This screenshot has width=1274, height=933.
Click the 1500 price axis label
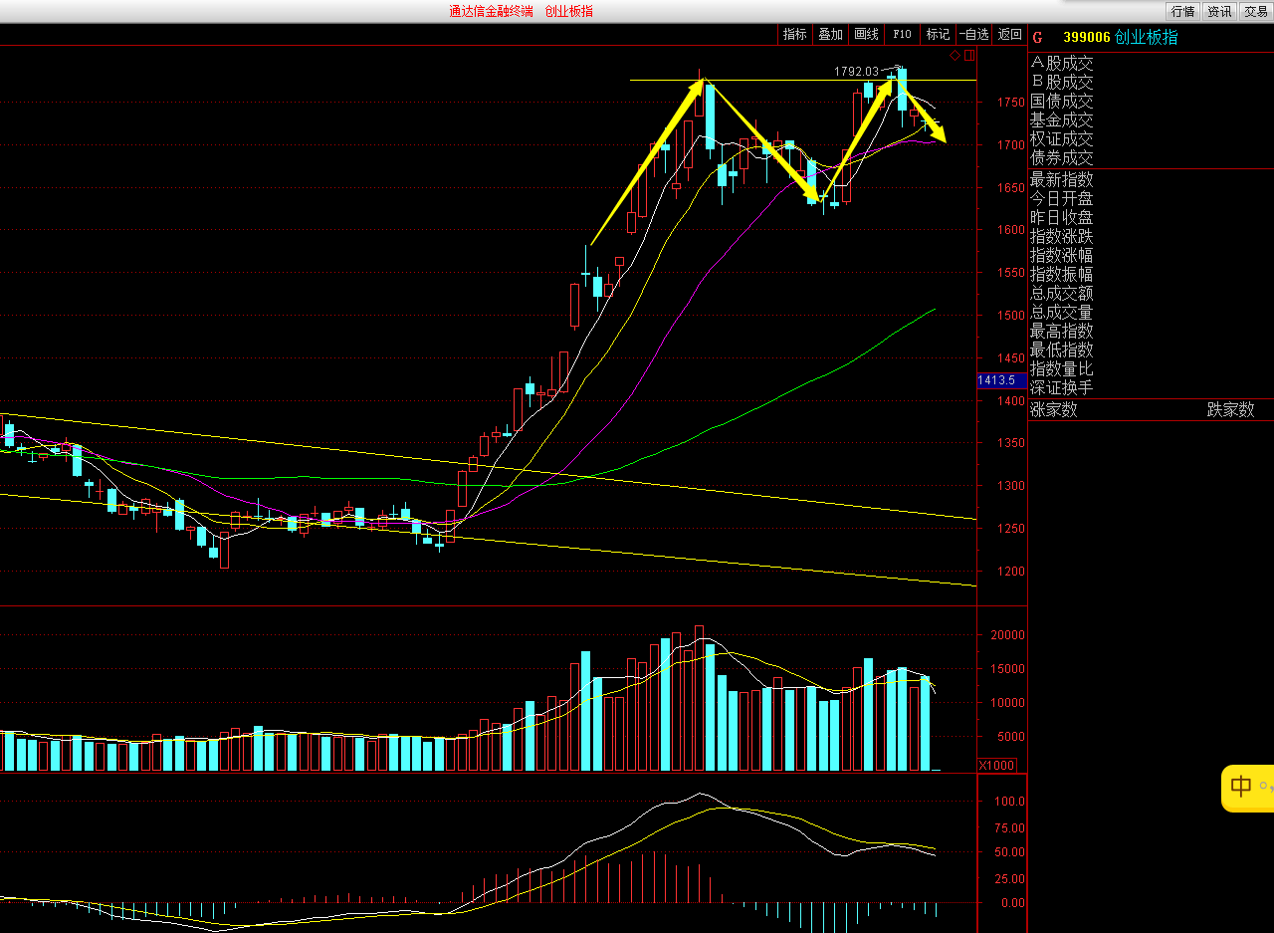[1010, 316]
